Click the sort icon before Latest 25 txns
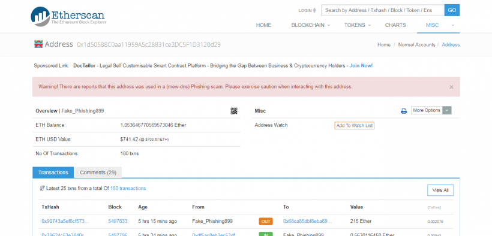Image resolution: width=492 pixels, height=236 pixels. click(x=43, y=188)
